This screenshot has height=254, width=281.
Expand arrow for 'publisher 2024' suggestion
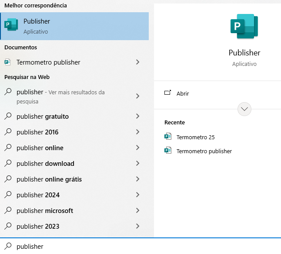pyautogui.click(x=137, y=195)
